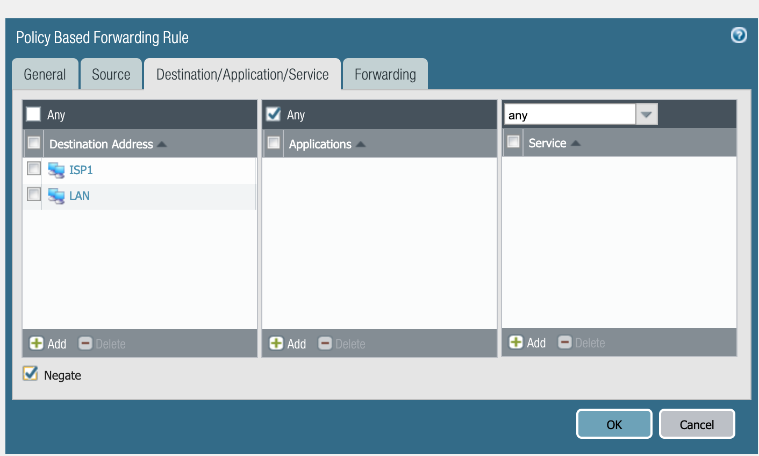This screenshot has width=759, height=456.
Task: Click the minus icon under Destination Address
Action: pyautogui.click(x=85, y=343)
